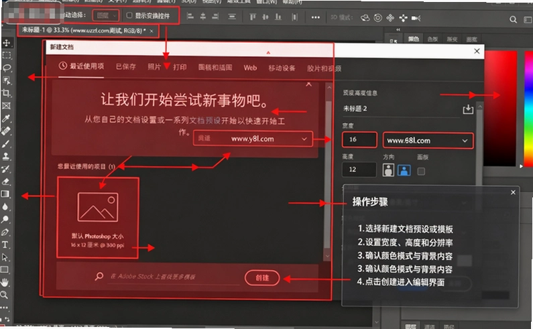533x329 pixels.
Task: Dismiss the 让我们开始尝试新事物吧 banner
Action: (308, 84)
